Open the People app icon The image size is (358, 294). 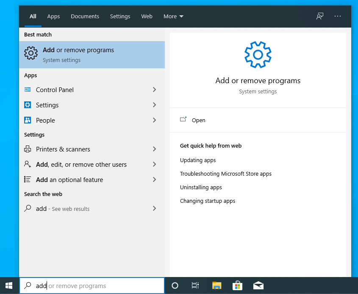tap(28, 120)
